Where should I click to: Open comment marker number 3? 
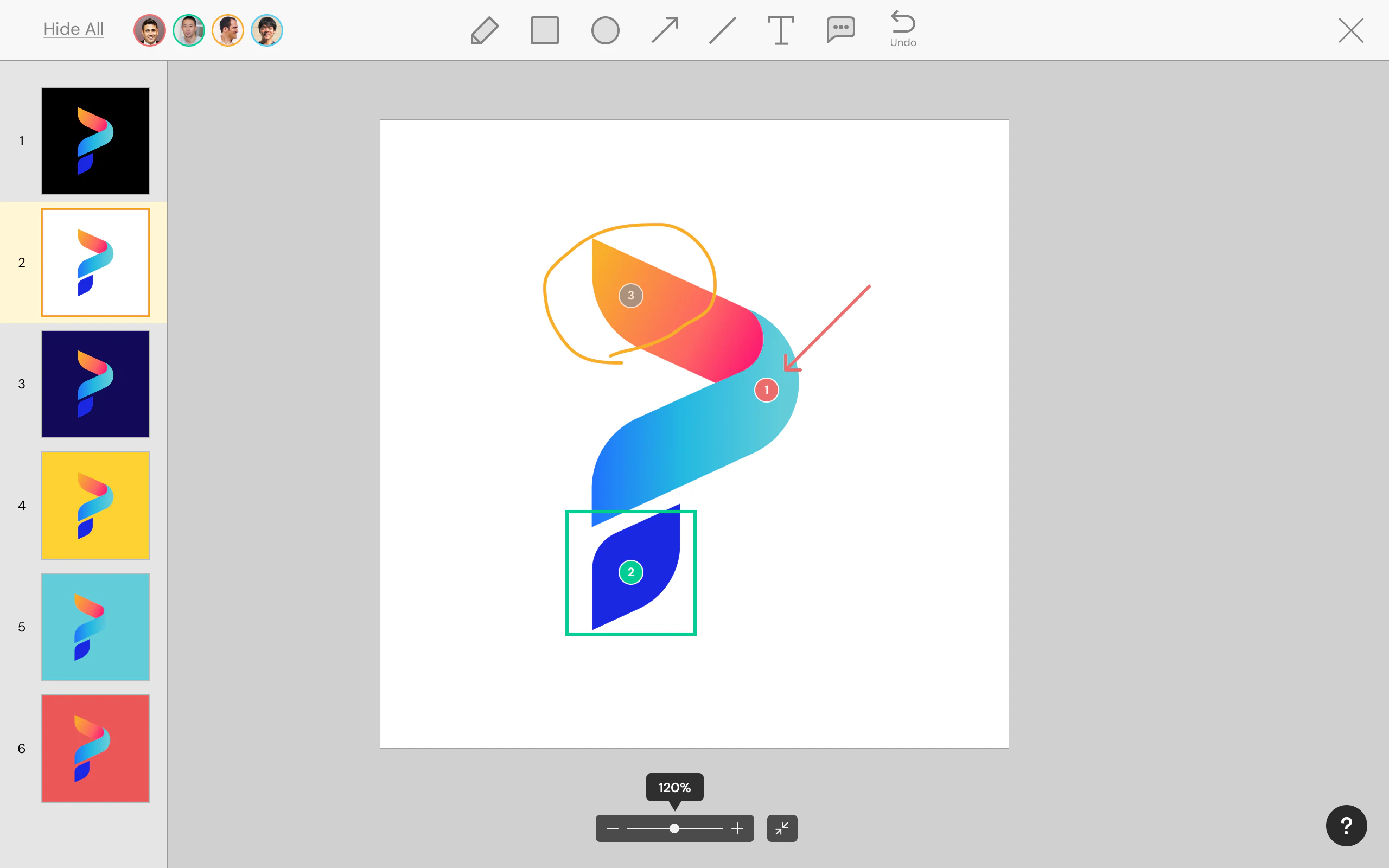coord(630,295)
